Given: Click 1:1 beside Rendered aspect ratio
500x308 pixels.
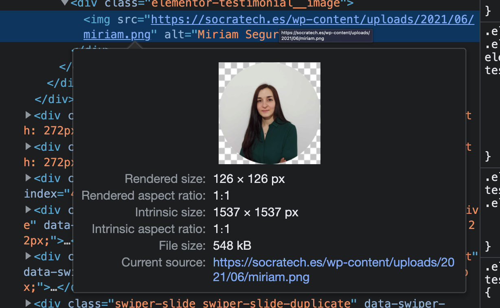Looking at the screenshot, I should click(221, 196).
